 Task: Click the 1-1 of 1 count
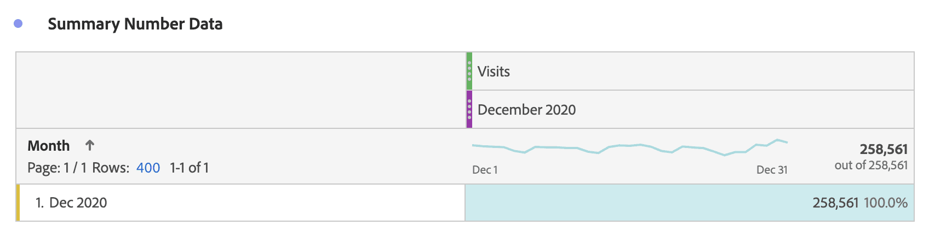(190, 168)
